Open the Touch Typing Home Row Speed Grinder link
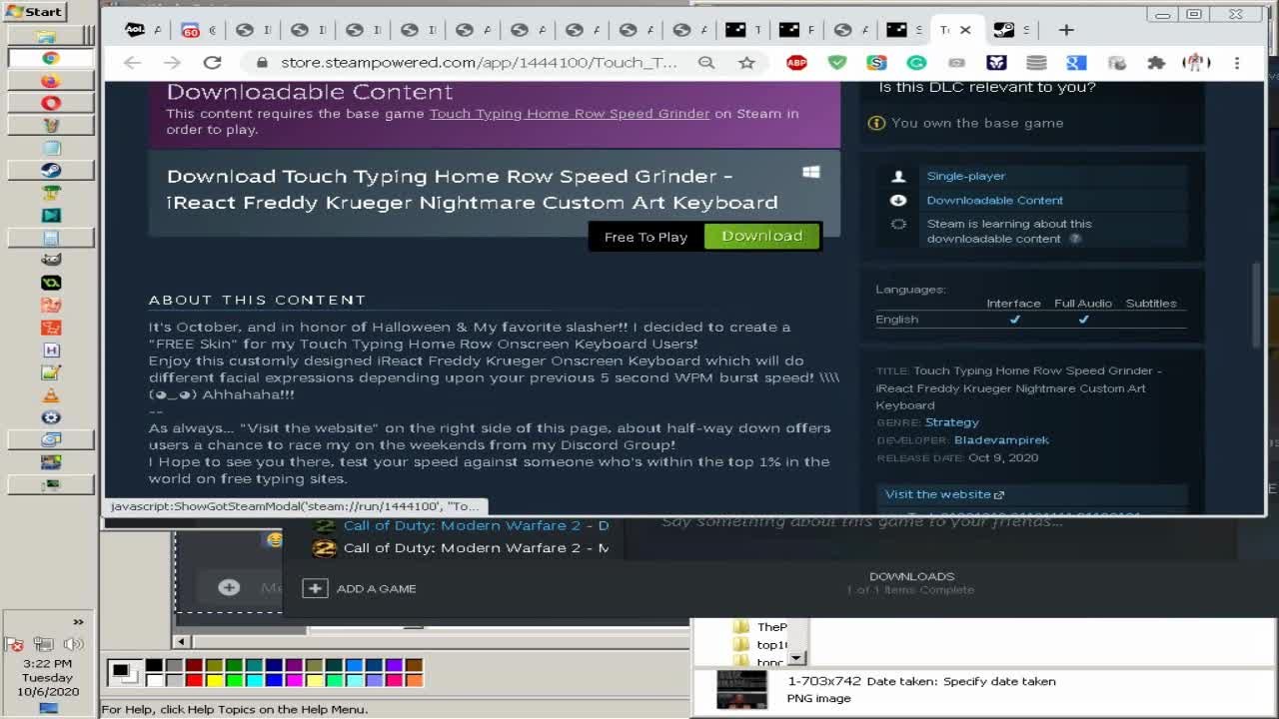Viewport: 1279px width, 719px height. click(x=569, y=114)
